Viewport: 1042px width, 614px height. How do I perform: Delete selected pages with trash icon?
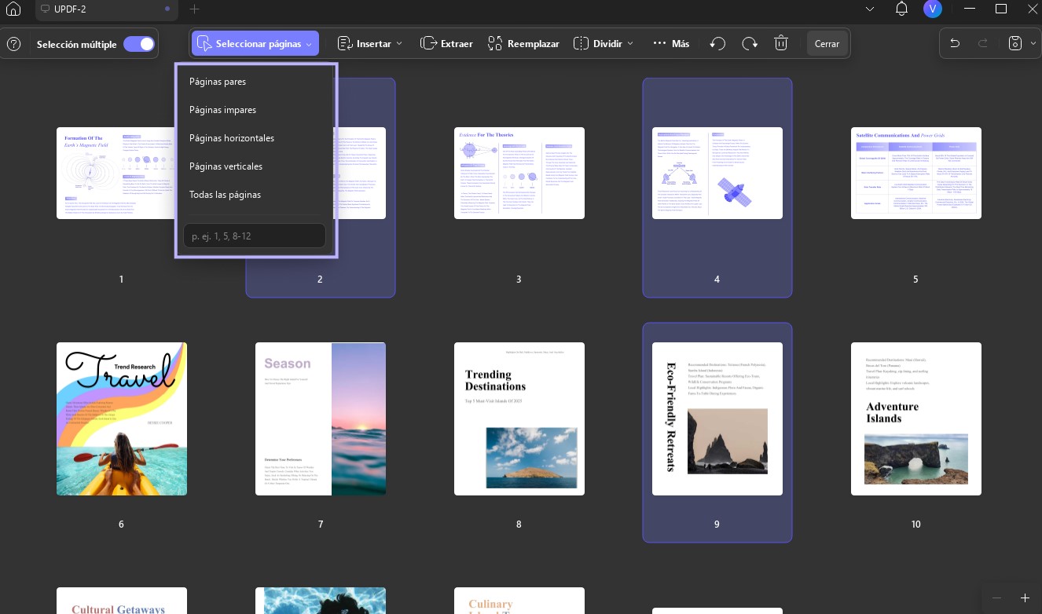[x=781, y=44]
